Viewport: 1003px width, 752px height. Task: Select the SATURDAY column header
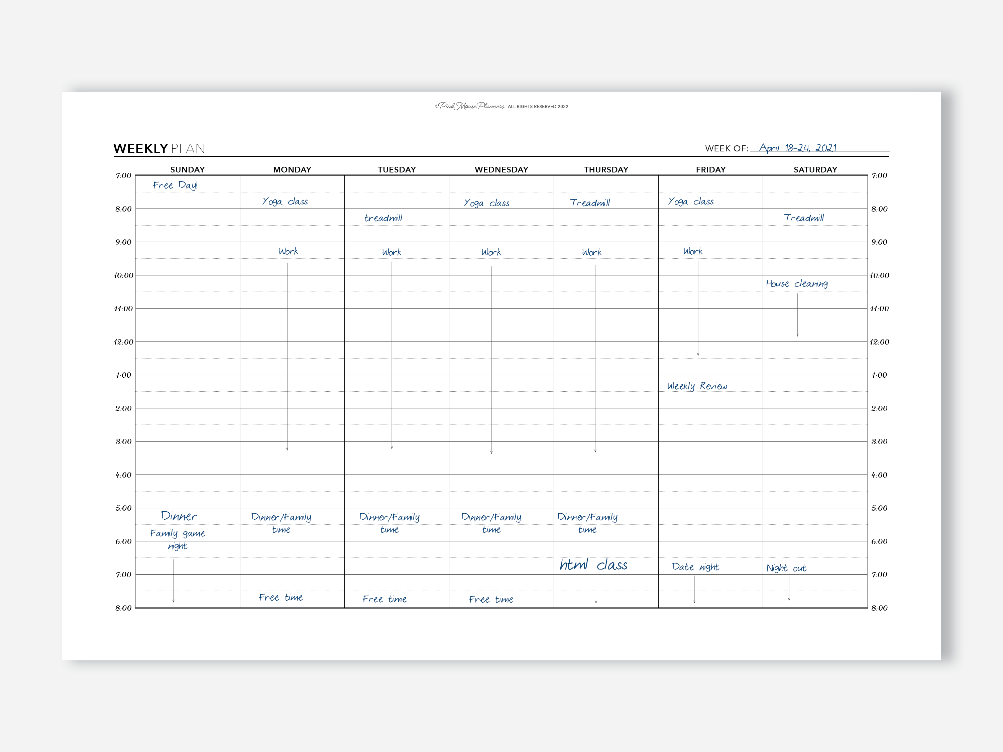[815, 169]
